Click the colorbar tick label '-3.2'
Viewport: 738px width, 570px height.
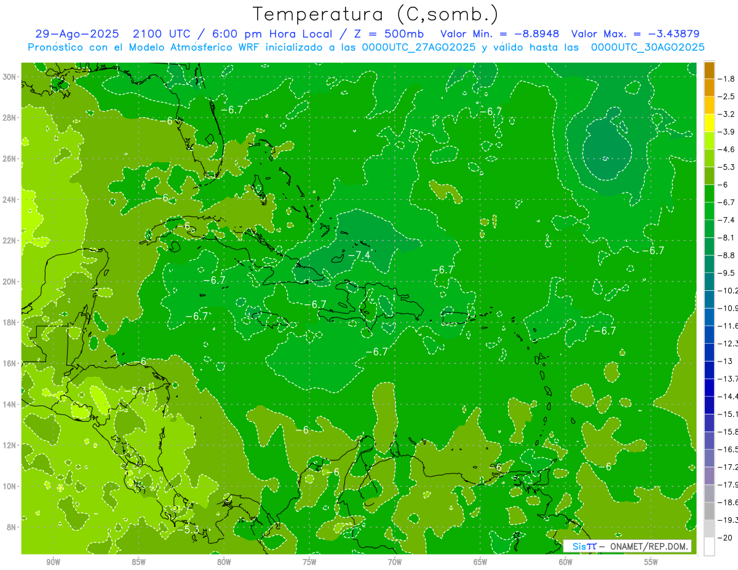coord(726,114)
